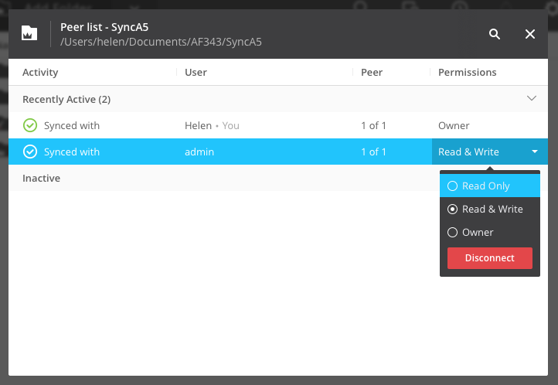Click the Inactive group label

point(41,178)
